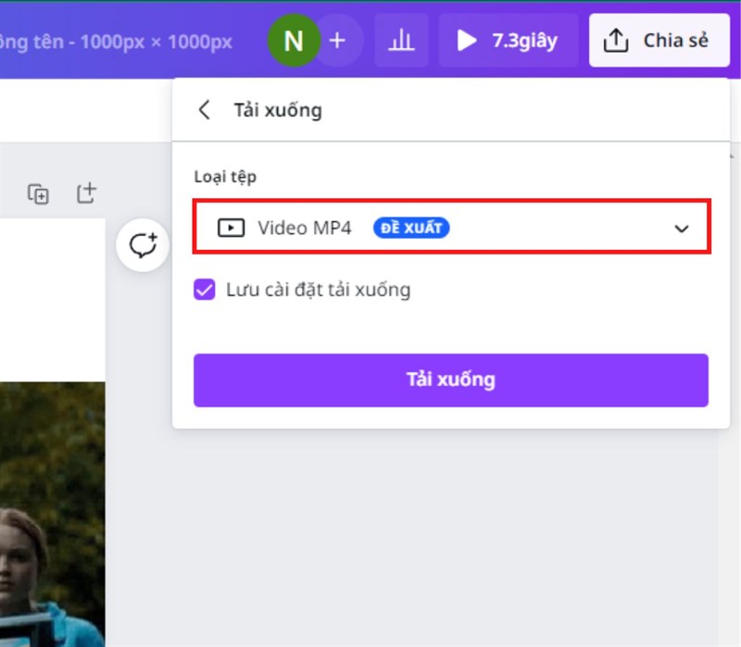Expand the file type dropdown chevron
Image resolution: width=741 pixels, height=647 pixels.
(x=683, y=228)
